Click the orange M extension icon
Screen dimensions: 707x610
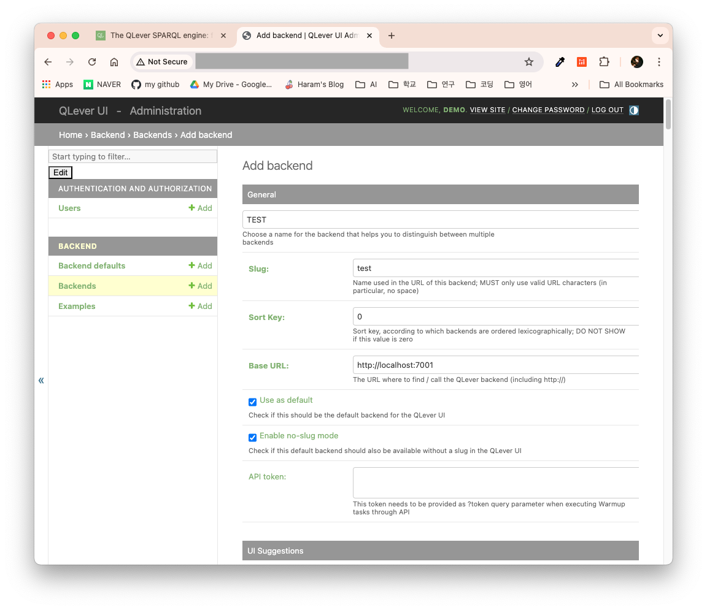point(582,61)
